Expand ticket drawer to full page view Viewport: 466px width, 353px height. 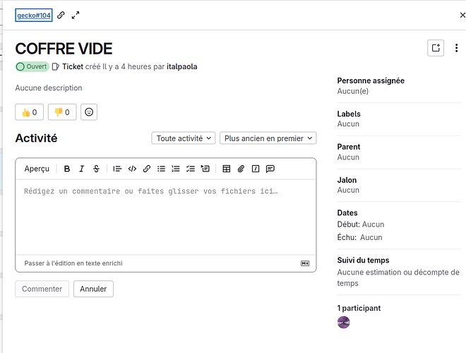(76, 15)
